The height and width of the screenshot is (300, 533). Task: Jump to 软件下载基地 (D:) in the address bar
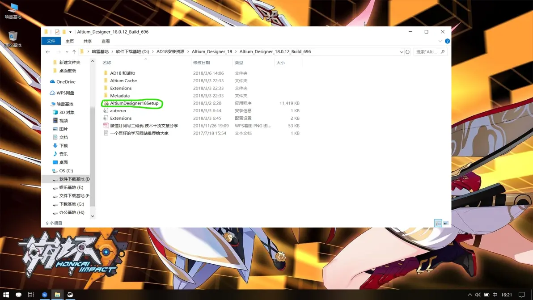(x=132, y=52)
